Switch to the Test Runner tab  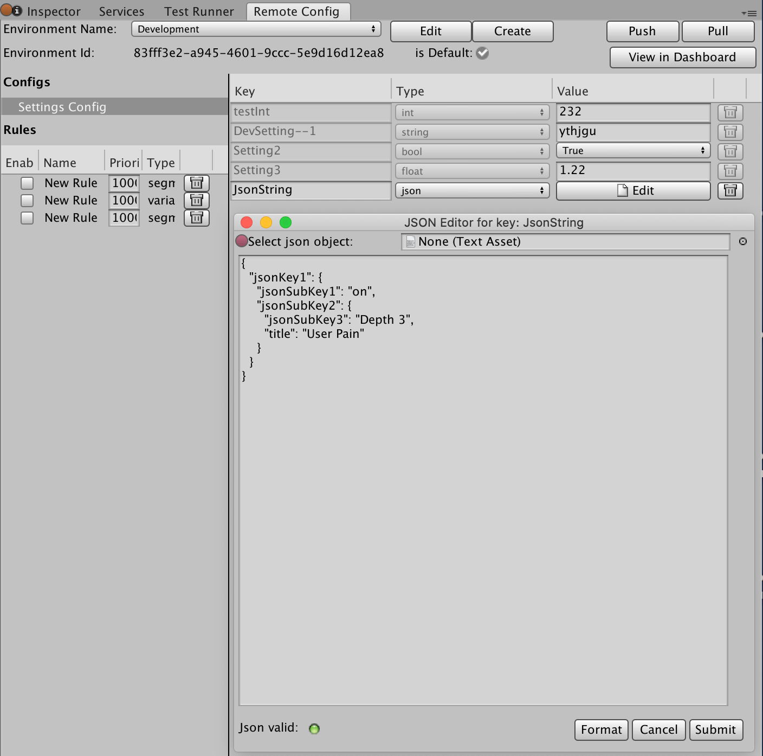click(x=198, y=11)
